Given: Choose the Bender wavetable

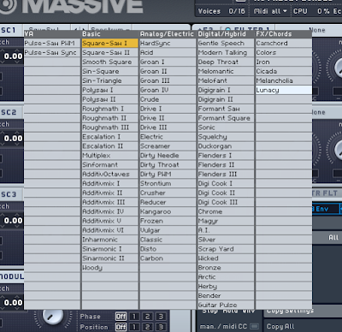Looking at the screenshot, I should (226, 295).
